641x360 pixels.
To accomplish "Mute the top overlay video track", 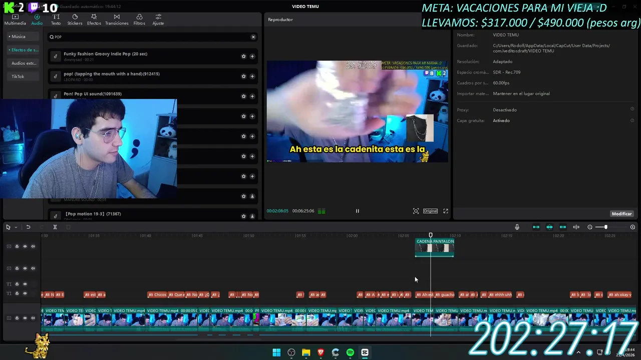I will pos(33,246).
